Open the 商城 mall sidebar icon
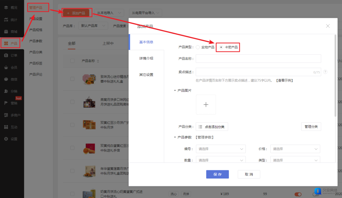Screen dimensions: 342x198 tap(6, 32)
